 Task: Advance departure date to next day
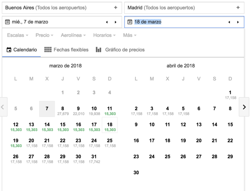coord(115,22)
